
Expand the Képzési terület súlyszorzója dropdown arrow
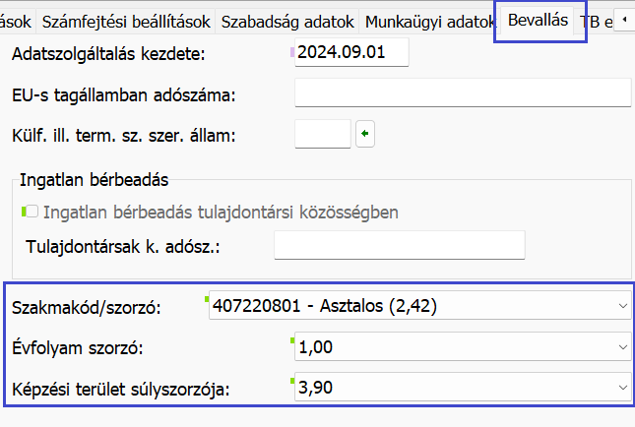(620, 388)
